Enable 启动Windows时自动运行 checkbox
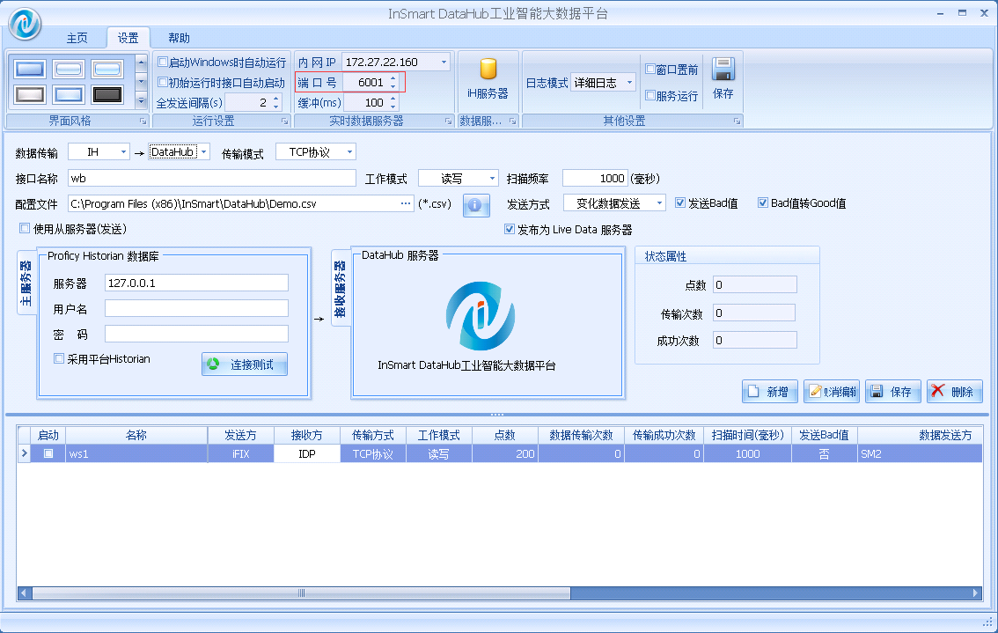This screenshot has width=998, height=633. click(163, 62)
